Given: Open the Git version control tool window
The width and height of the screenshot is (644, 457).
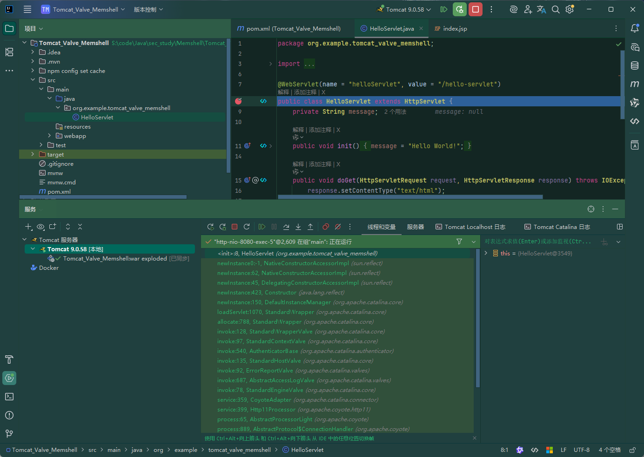Looking at the screenshot, I should pyautogui.click(x=9, y=434).
